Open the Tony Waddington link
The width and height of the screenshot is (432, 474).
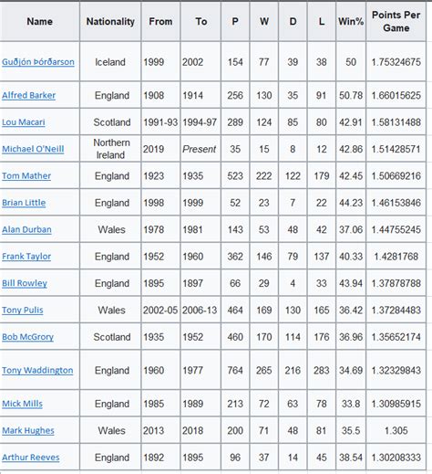click(x=37, y=370)
